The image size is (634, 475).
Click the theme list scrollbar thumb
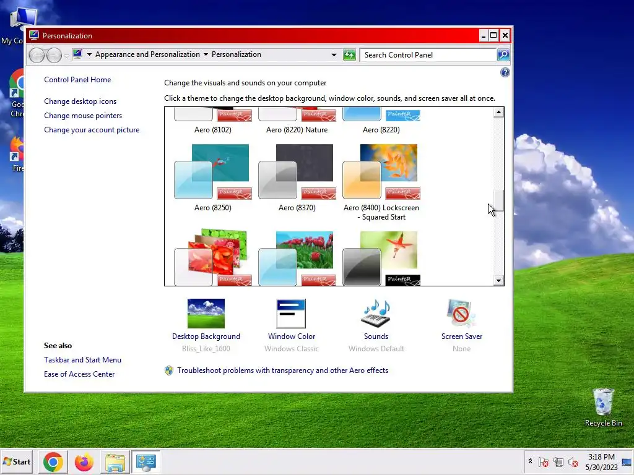[498, 200]
